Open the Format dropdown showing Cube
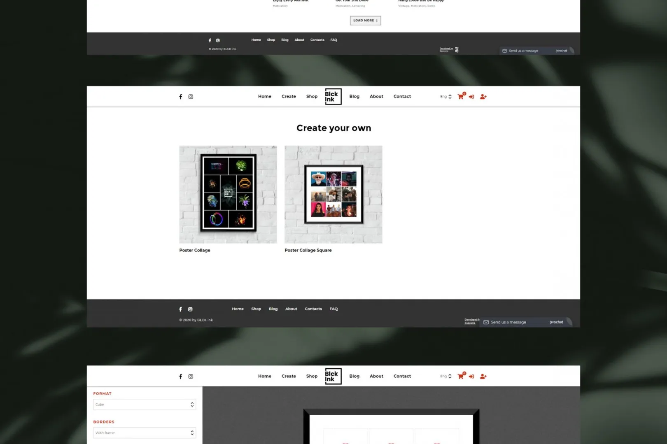 (x=145, y=404)
